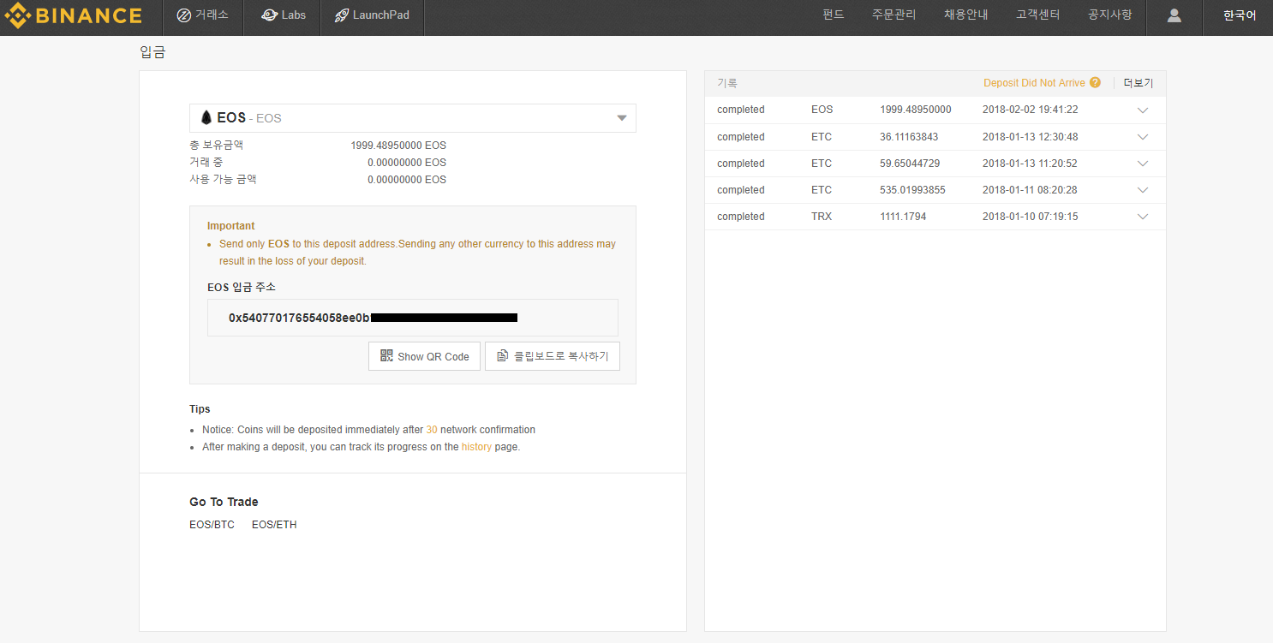
Task: Click the Important warning heading
Action: (x=231, y=226)
